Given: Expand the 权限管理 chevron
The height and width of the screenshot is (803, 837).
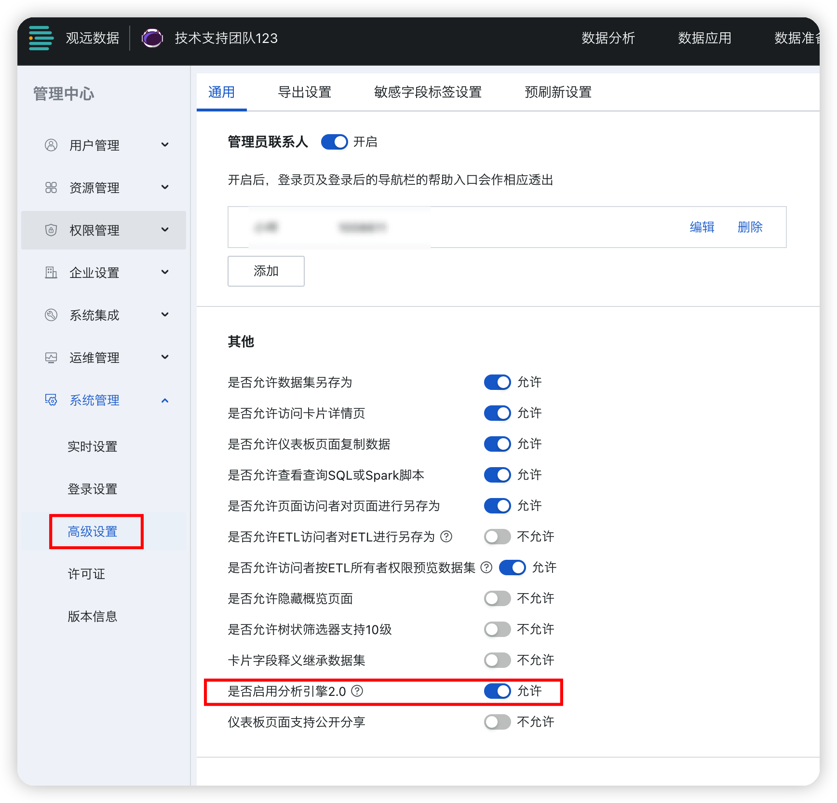Looking at the screenshot, I should pyautogui.click(x=165, y=230).
